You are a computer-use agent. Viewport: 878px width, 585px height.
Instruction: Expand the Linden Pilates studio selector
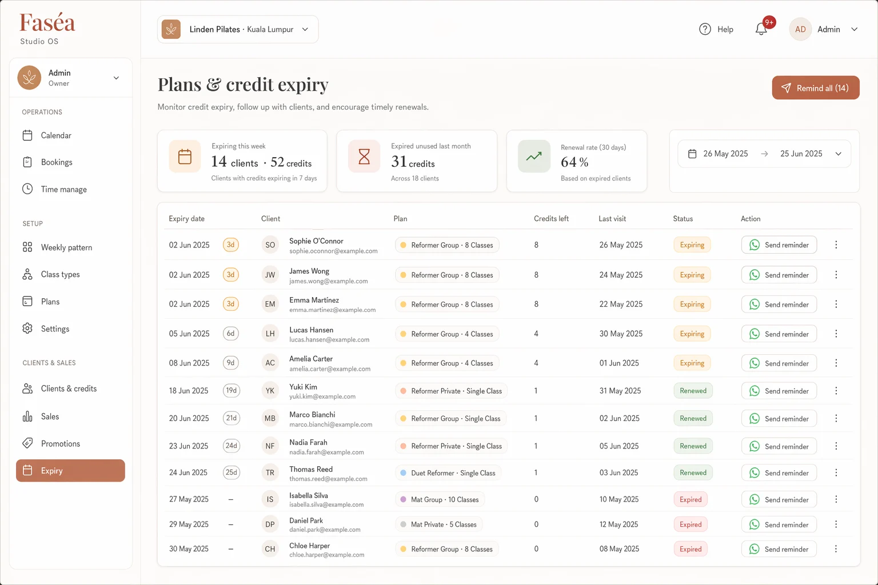[238, 29]
